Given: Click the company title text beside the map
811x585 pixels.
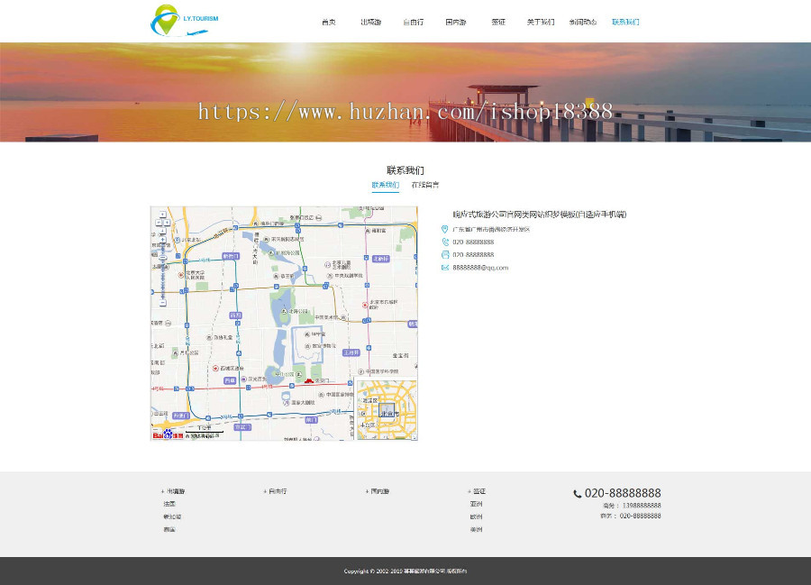Looking at the screenshot, I should (x=540, y=215).
